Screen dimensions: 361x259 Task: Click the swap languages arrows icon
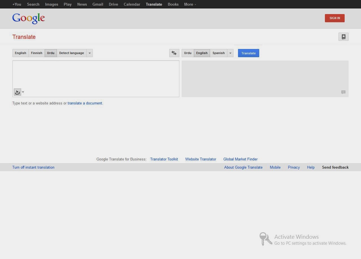click(174, 53)
